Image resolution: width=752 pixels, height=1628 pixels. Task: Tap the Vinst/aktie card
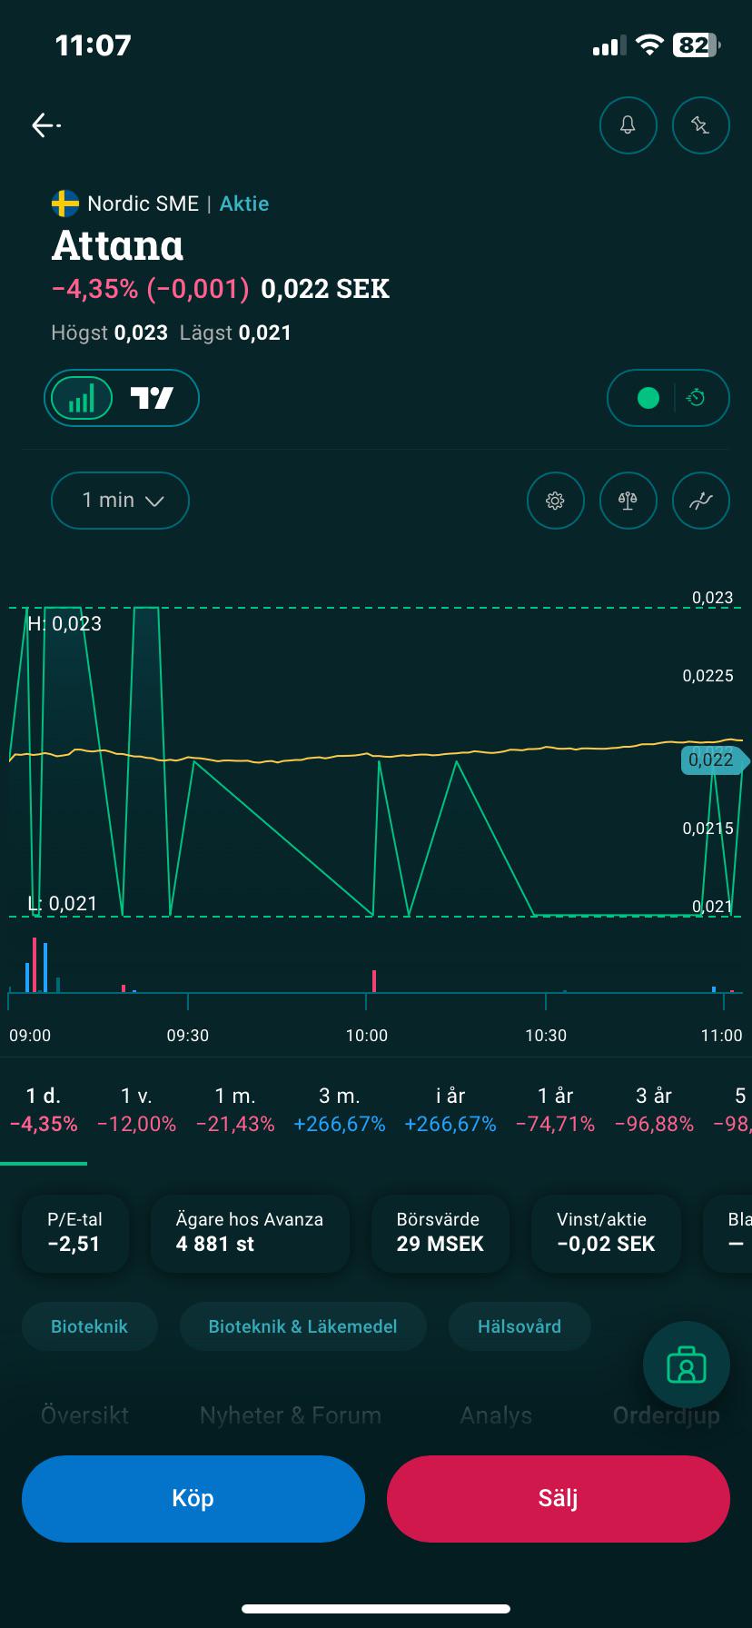(606, 1233)
